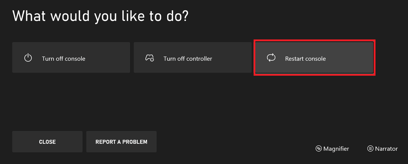Click the question mark ending the heading
Image resolution: width=408 pixels, height=164 pixels.
coord(185,16)
